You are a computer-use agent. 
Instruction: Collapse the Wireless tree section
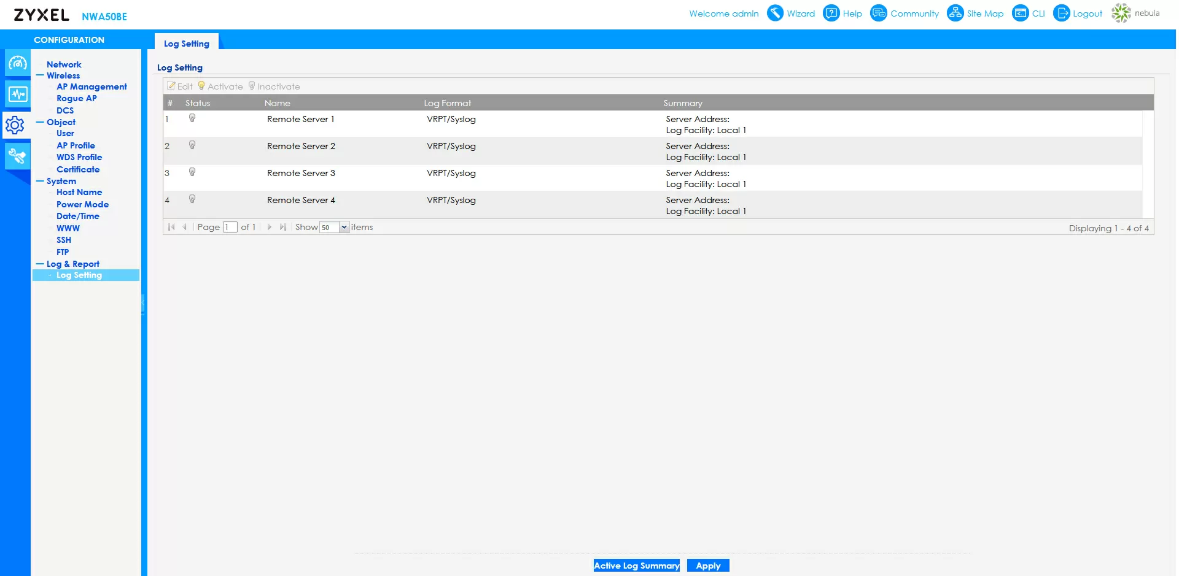pyautogui.click(x=41, y=75)
